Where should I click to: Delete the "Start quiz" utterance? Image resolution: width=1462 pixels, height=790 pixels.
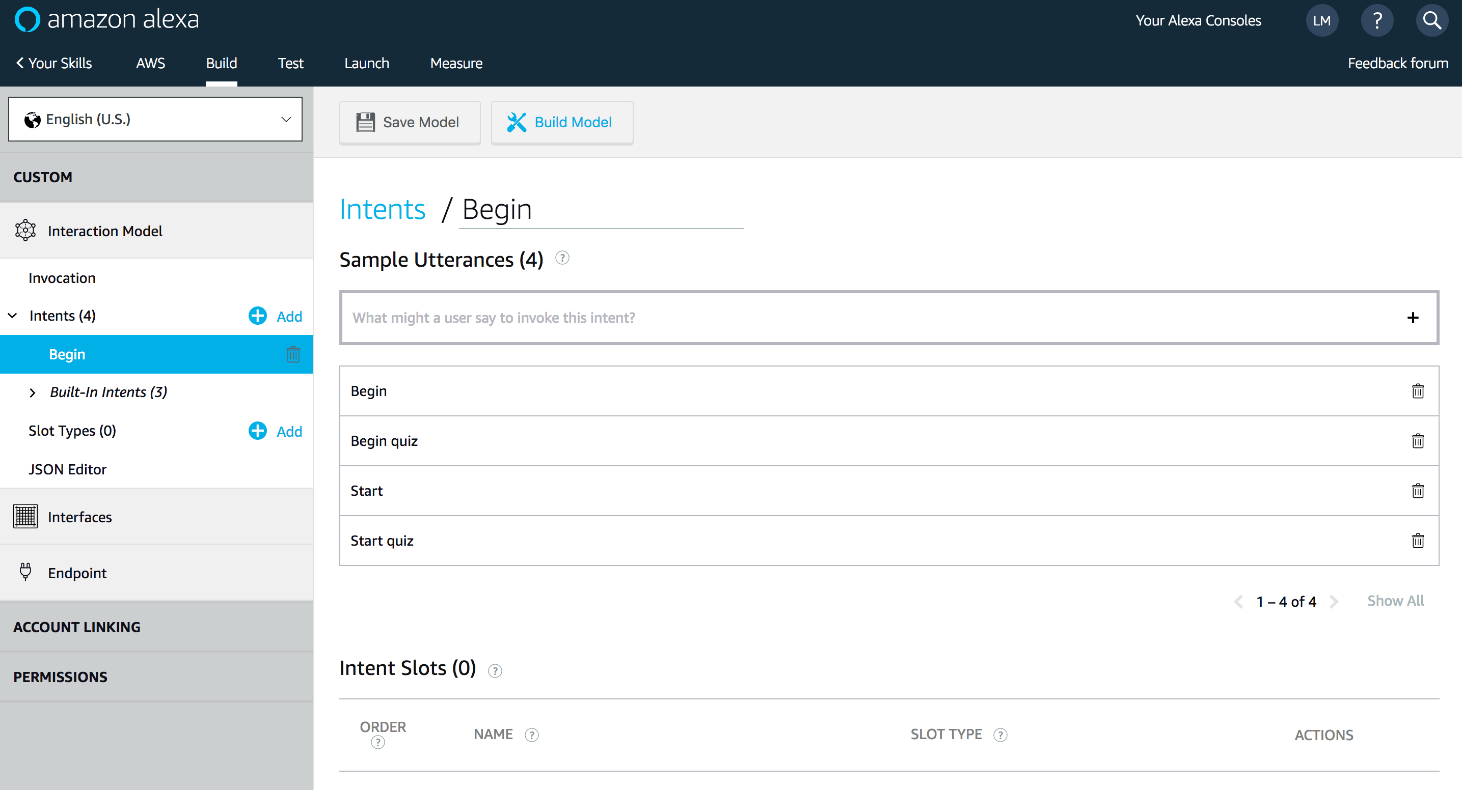coord(1418,541)
